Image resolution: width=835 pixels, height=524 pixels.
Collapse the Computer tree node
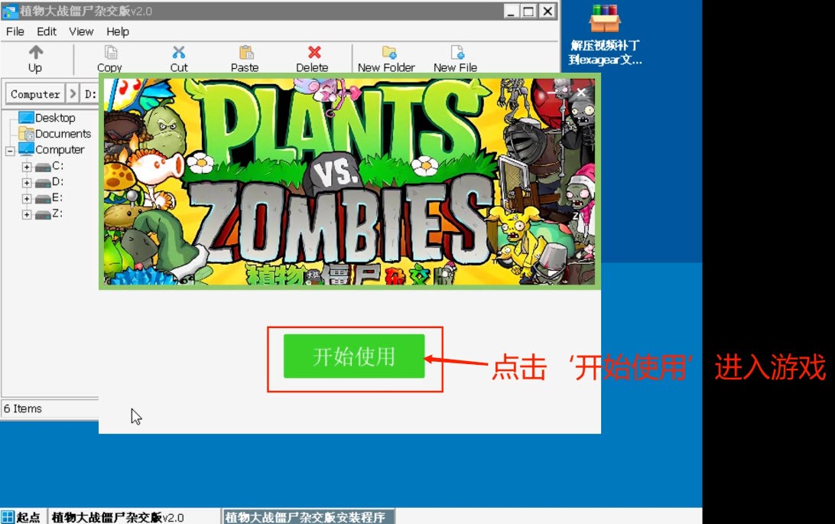coord(10,151)
